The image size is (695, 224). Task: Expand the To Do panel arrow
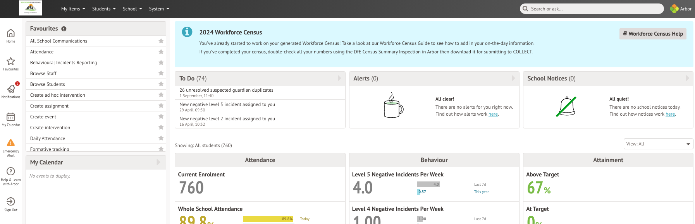coord(339,79)
